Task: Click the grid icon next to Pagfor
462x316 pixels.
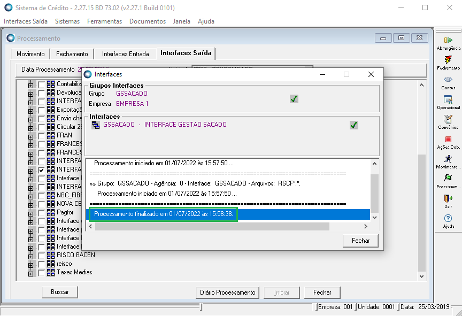Action: click(51, 212)
